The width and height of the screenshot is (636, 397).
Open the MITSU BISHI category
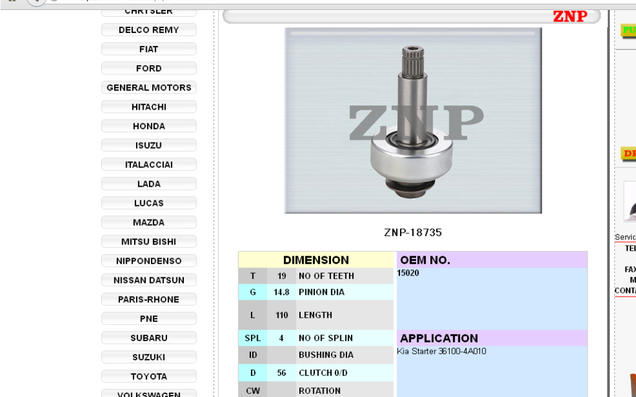click(149, 241)
